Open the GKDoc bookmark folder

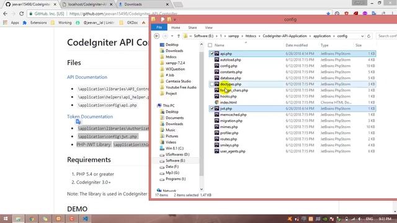coord(129,23)
